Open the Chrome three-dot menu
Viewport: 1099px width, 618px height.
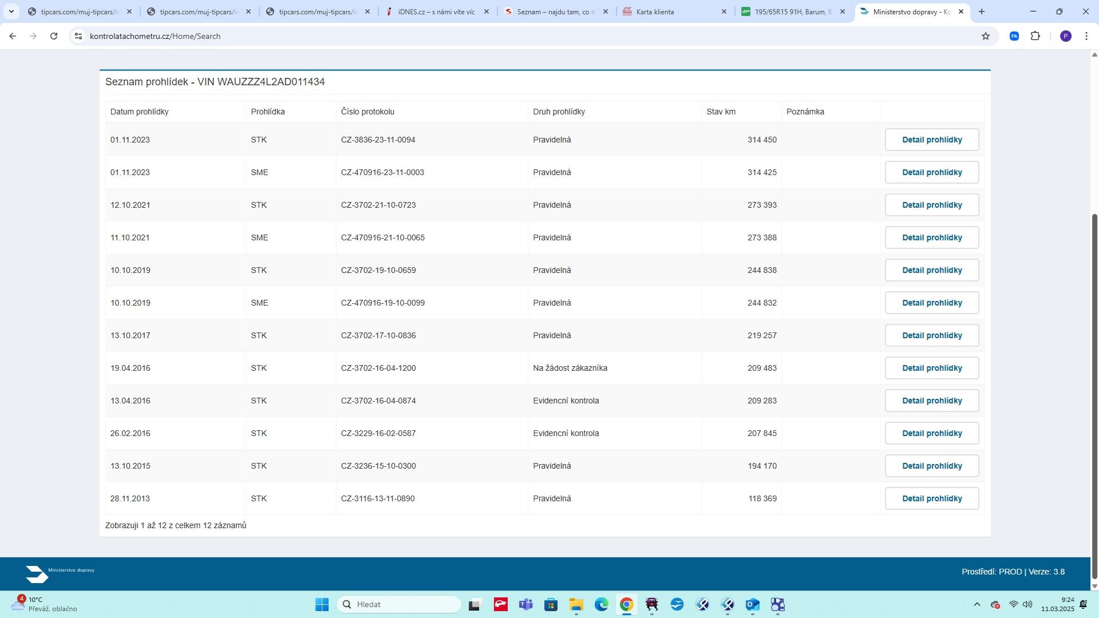1086,36
